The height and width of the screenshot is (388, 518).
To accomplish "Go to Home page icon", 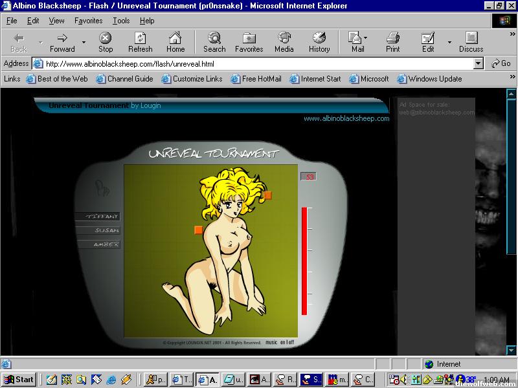I will pyautogui.click(x=175, y=42).
